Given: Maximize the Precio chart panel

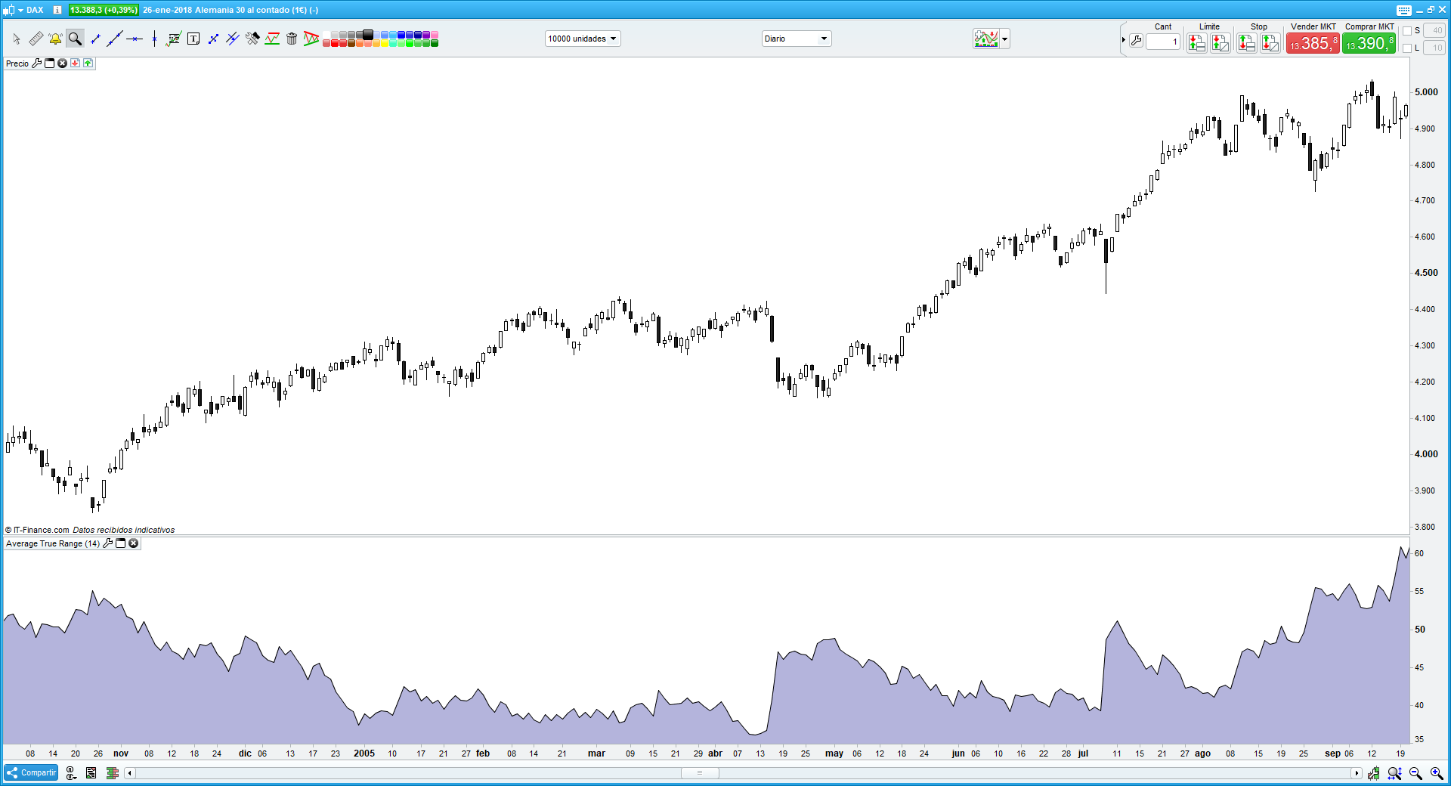Looking at the screenshot, I should [x=49, y=63].
